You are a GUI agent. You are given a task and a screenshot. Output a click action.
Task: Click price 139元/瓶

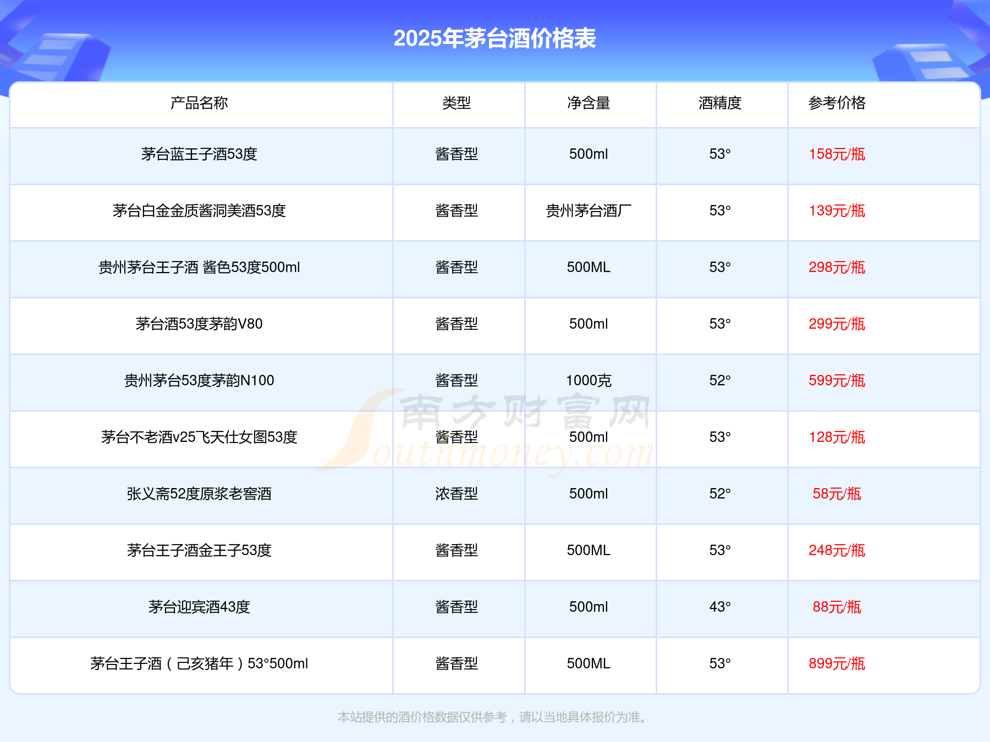pos(837,211)
